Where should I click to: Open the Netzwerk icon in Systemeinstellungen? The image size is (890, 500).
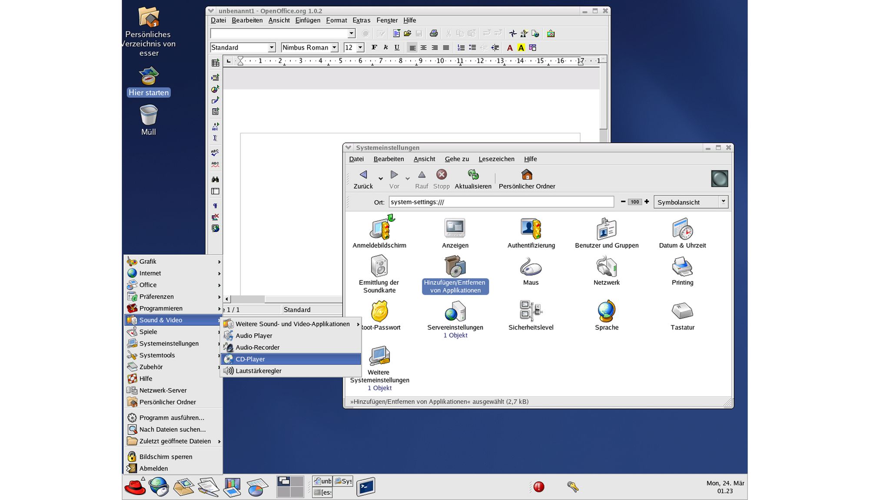606,269
